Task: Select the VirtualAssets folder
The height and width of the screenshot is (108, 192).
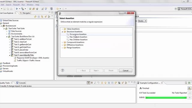Action: tap(8, 71)
